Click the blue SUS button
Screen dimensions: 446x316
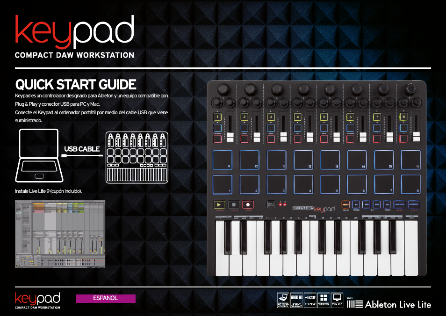(377, 205)
